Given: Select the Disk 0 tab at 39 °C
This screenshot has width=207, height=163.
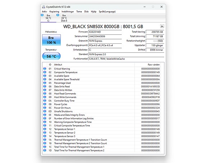Looking at the screenshot, I should click(64, 18).
